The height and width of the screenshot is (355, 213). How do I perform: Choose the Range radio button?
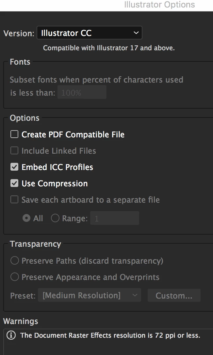pos(55,218)
